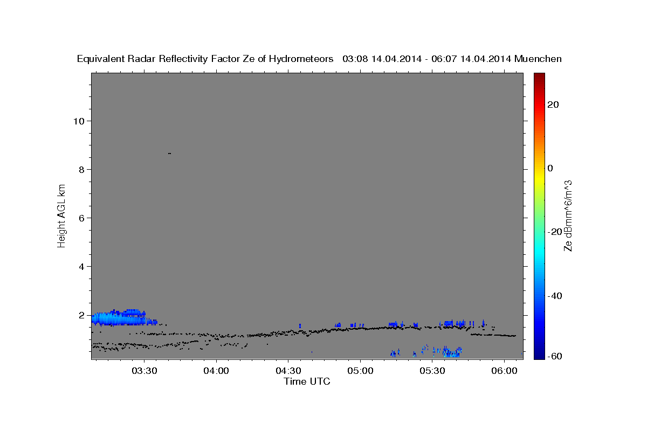Click the height tick label '10'
This screenshot has width=647, height=431.
(x=79, y=121)
